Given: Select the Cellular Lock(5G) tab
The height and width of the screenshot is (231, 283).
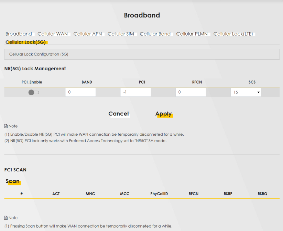Looking at the screenshot, I should [x=26, y=42].
